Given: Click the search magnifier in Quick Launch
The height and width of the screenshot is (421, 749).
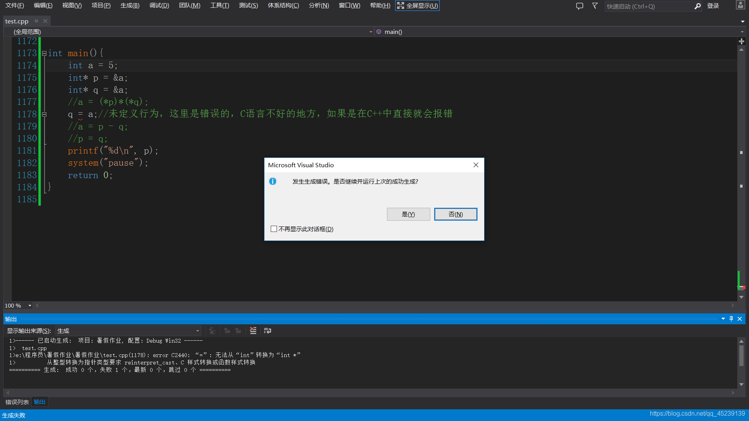Looking at the screenshot, I should (x=698, y=6).
